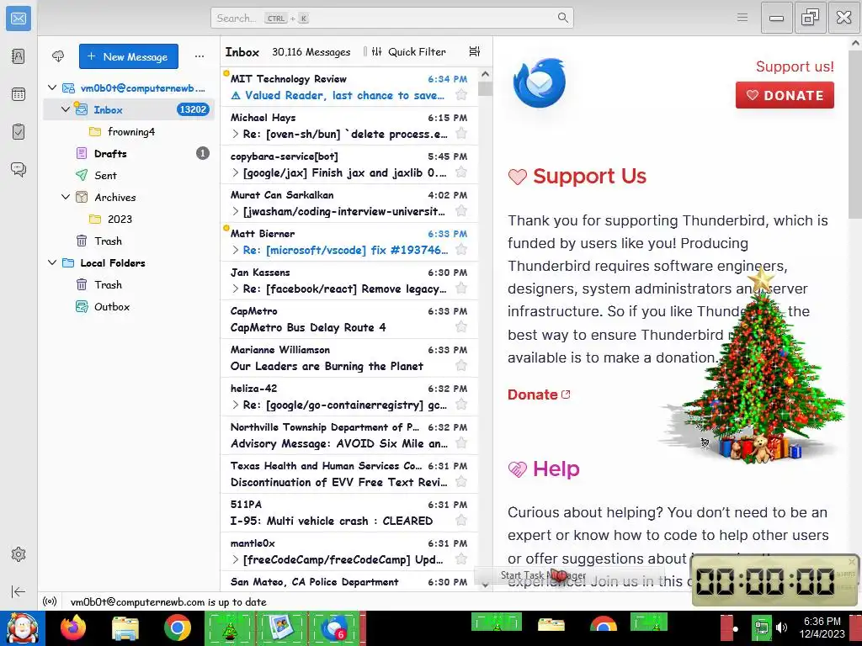862x646 pixels.
Task: Click the online status radio icon
Action: coord(50,601)
